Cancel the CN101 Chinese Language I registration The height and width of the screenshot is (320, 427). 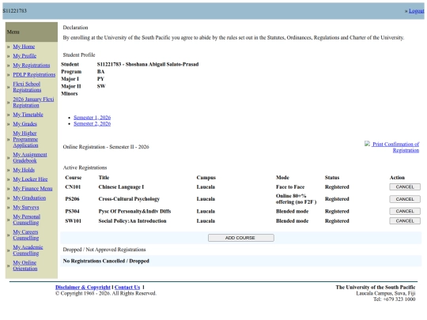pos(405,187)
